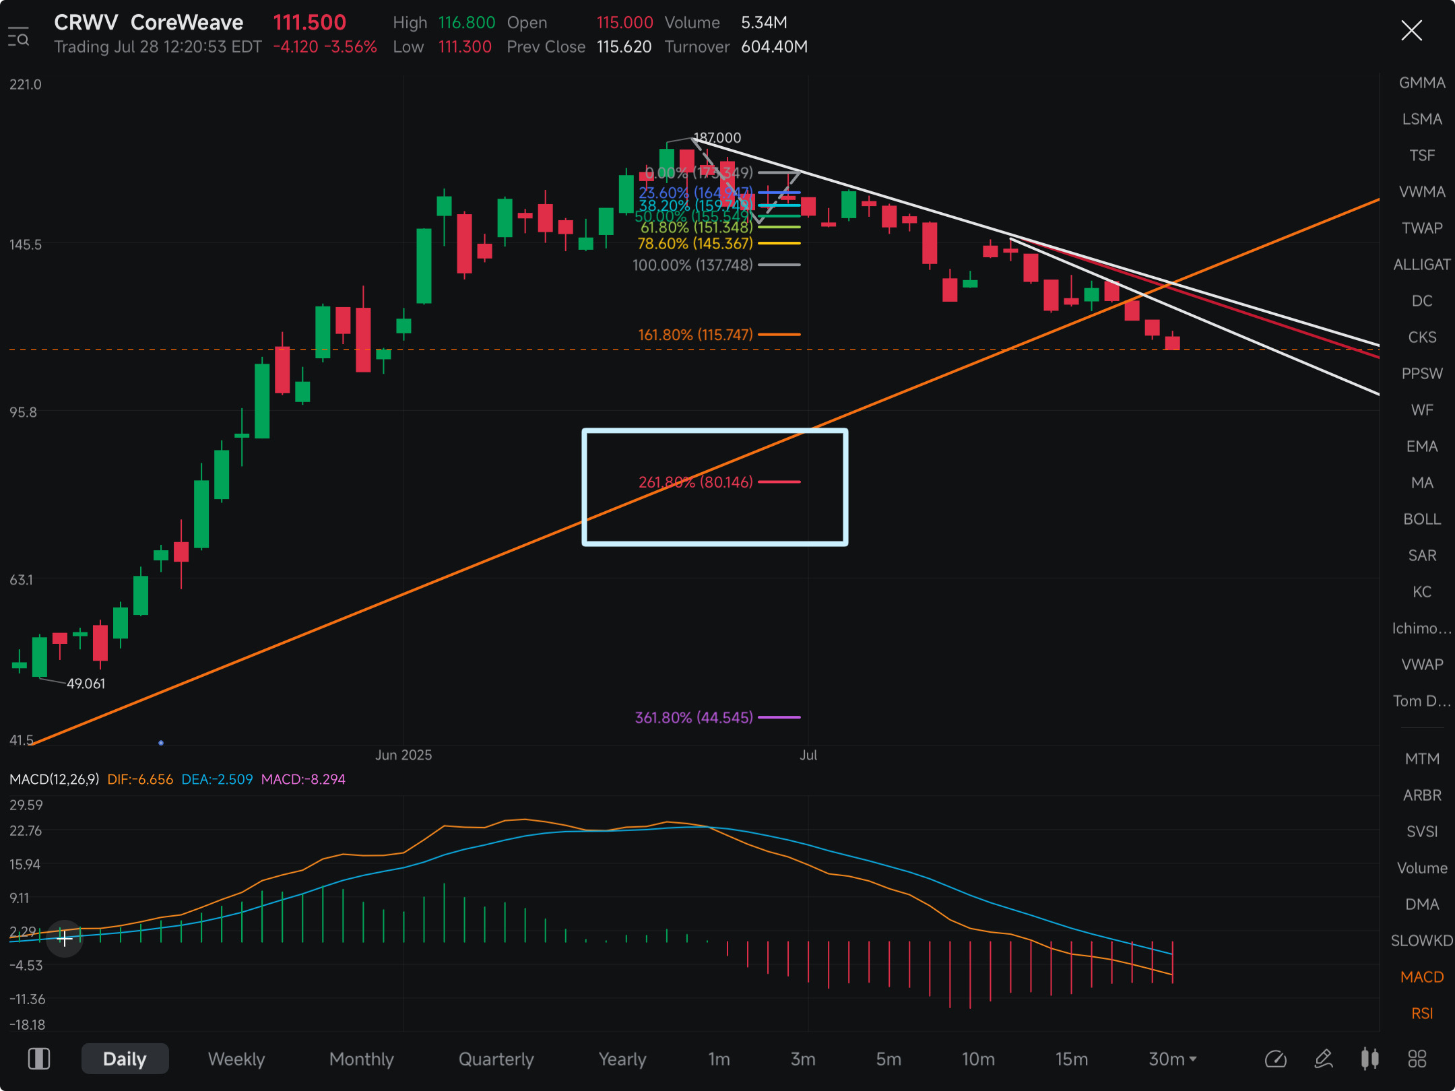Click the small blue event dot on time axis

(x=161, y=743)
